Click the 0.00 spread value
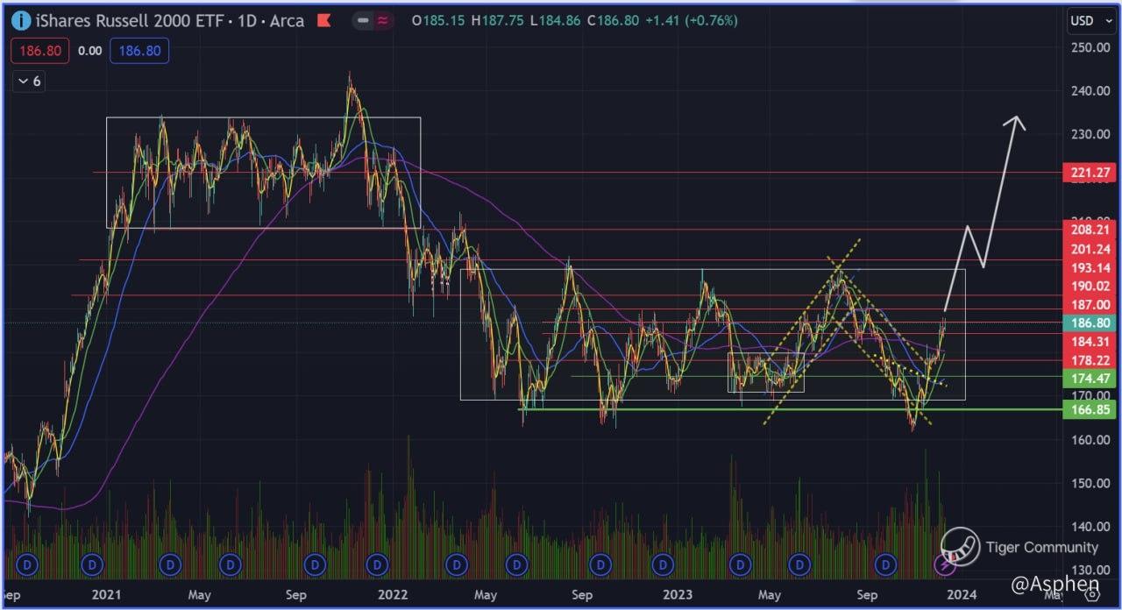Screen dimensions: 1122x610 click(89, 51)
